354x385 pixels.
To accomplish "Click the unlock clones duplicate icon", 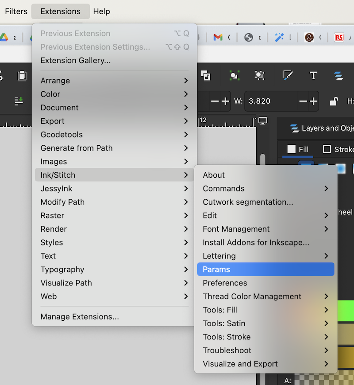I will (206, 75).
